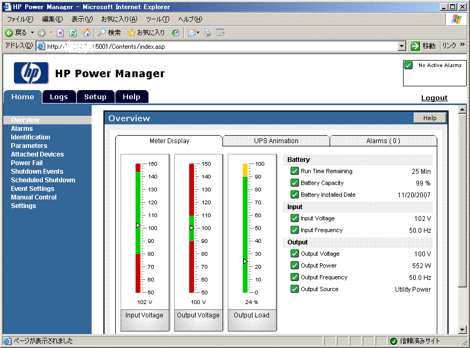The width and height of the screenshot is (470, 348).
Task: Click the Logout link
Action: tap(434, 98)
